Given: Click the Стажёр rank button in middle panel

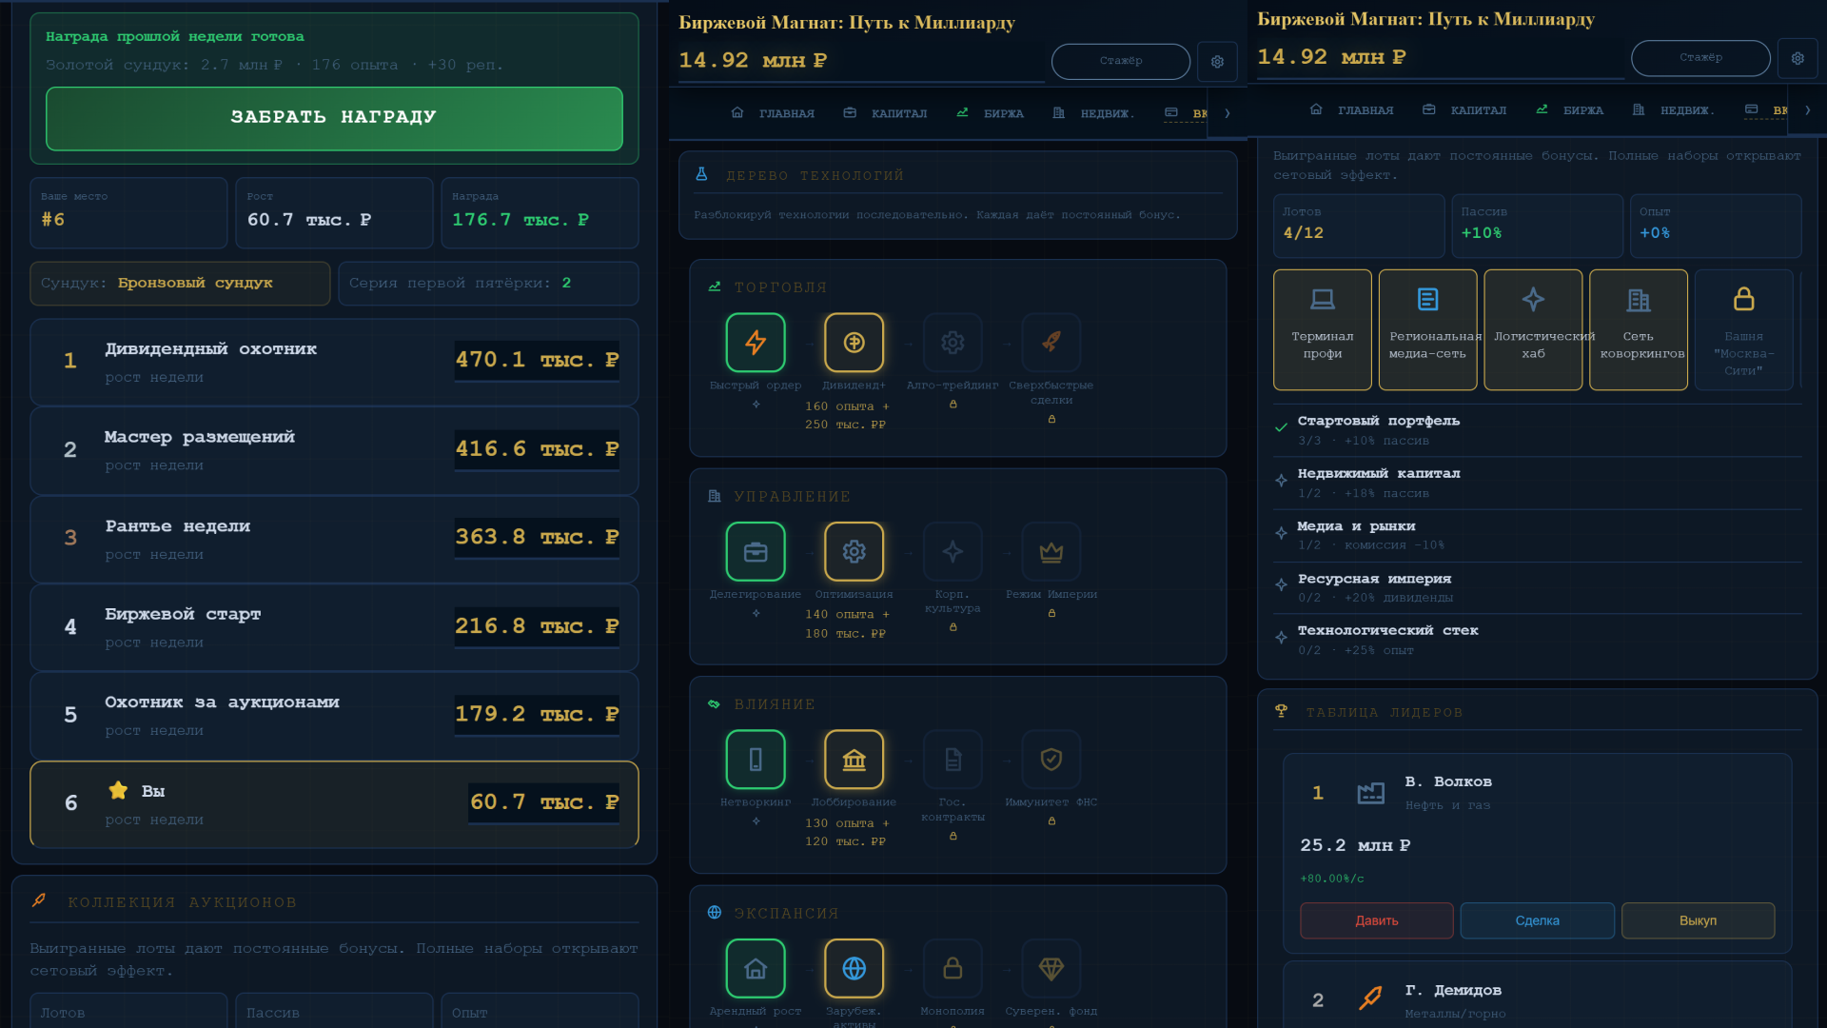Looking at the screenshot, I should click(x=1121, y=61).
